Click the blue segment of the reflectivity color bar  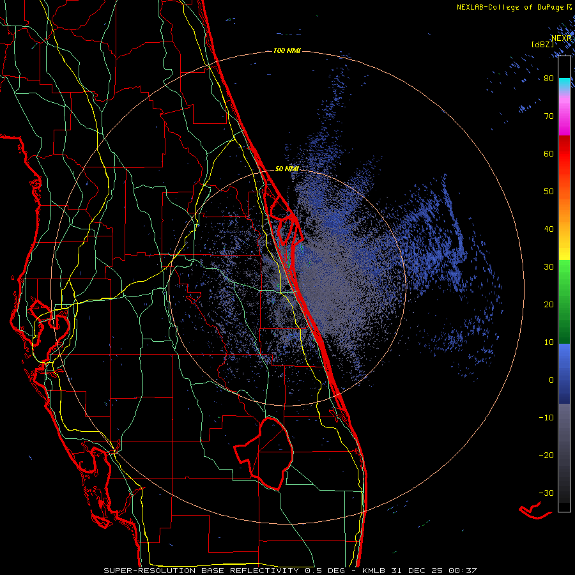[x=564, y=374]
